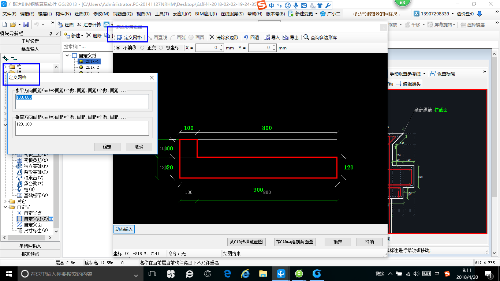Image resolution: width=500 pixels, height=281 pixels.
Task: Open the 手动设置参考线 dropdown arrow
Action: click(x=425, y=74)
